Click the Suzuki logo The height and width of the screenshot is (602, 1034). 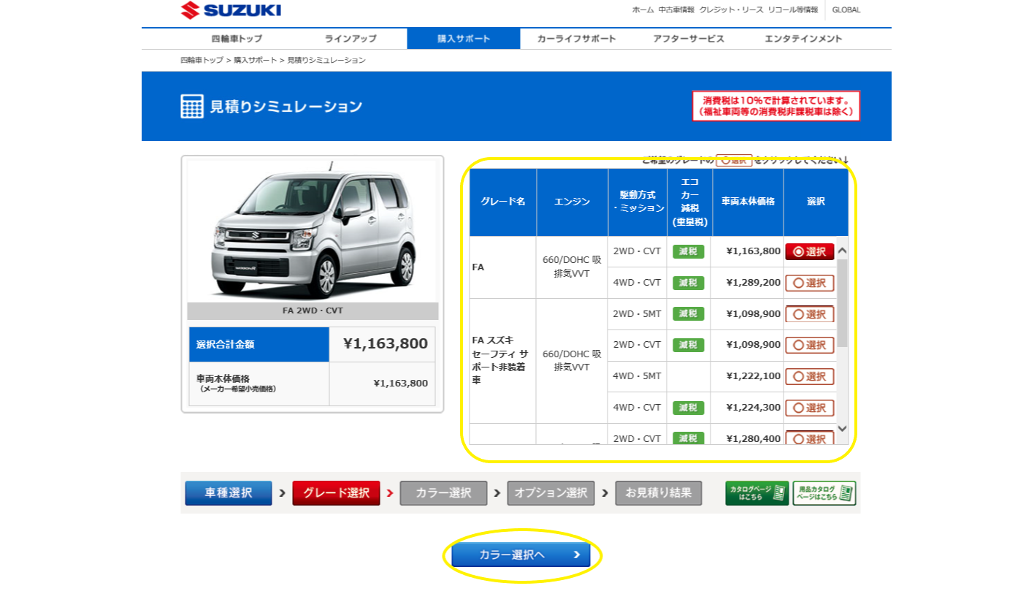pos(231,10)
